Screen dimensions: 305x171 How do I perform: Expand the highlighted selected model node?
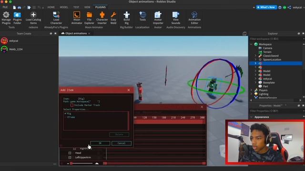click(255, 63)
